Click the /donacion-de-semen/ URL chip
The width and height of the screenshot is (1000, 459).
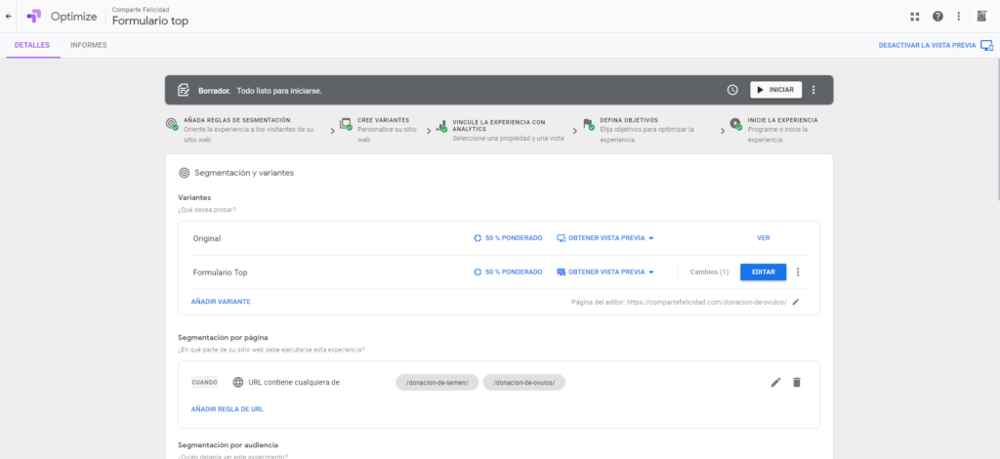[437, 383]
